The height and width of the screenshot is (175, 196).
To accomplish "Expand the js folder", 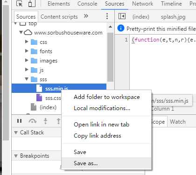I will pos(27,70).
